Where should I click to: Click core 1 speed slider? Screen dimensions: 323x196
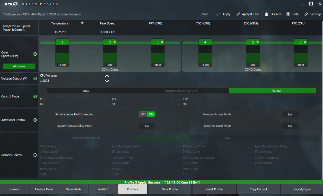(62, 53)
